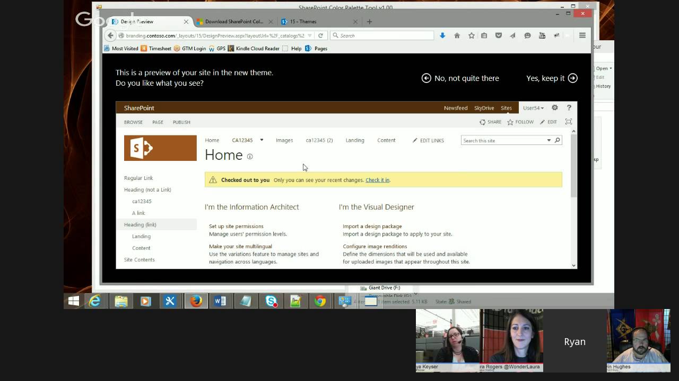The image size is (679, 381).
Task: Open SharePoint settings gear
Action: click(x=555, y=107)
